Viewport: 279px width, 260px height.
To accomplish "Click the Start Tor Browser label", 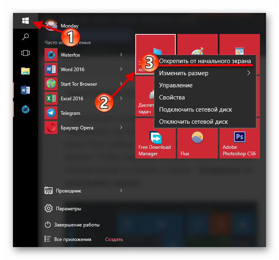I will pos(79,84).
